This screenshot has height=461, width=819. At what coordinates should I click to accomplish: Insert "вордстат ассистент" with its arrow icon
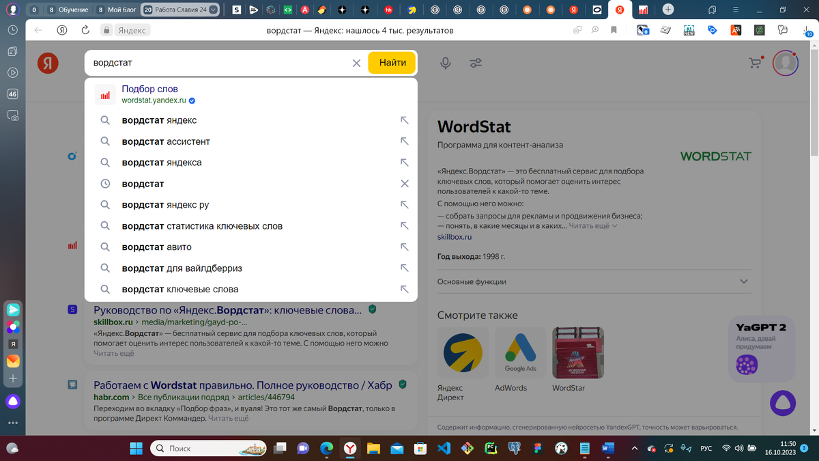404,141
